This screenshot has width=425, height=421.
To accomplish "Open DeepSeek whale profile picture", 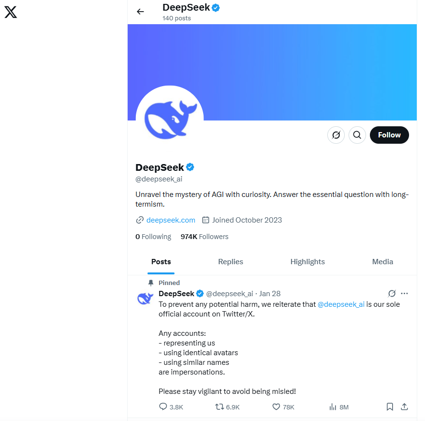I will click(x=170, y=120).
